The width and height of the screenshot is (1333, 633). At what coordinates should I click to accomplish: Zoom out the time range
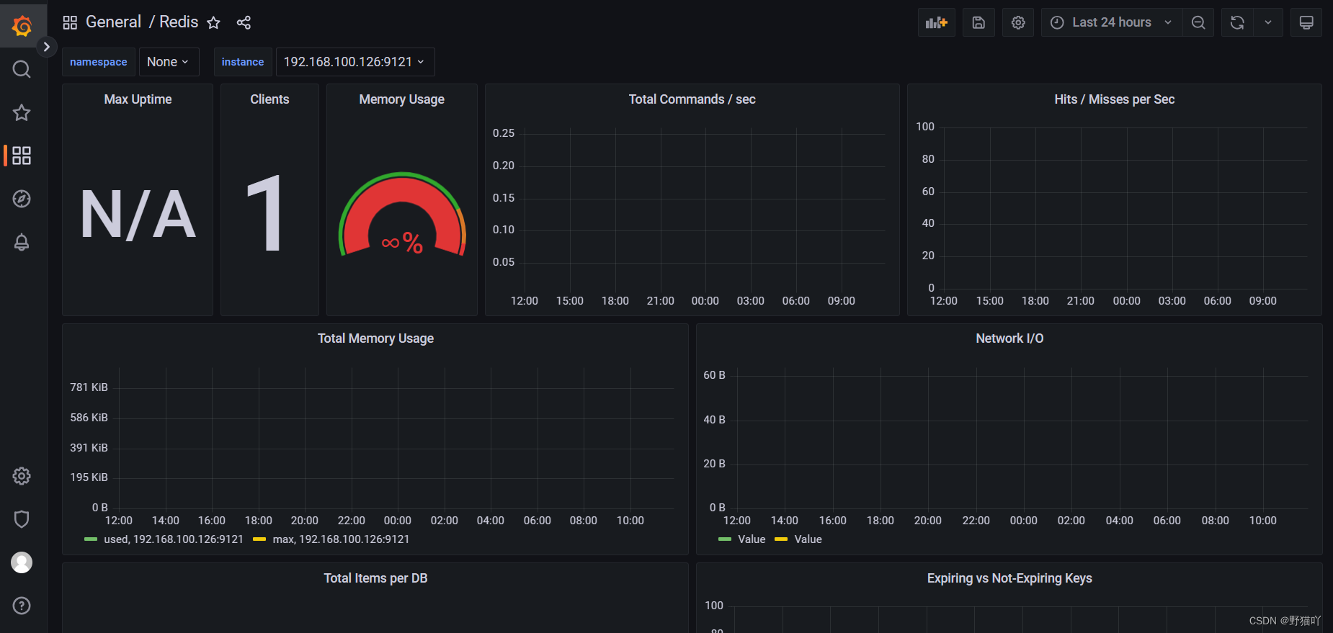pyautogui.click(x=1198, y=22)
